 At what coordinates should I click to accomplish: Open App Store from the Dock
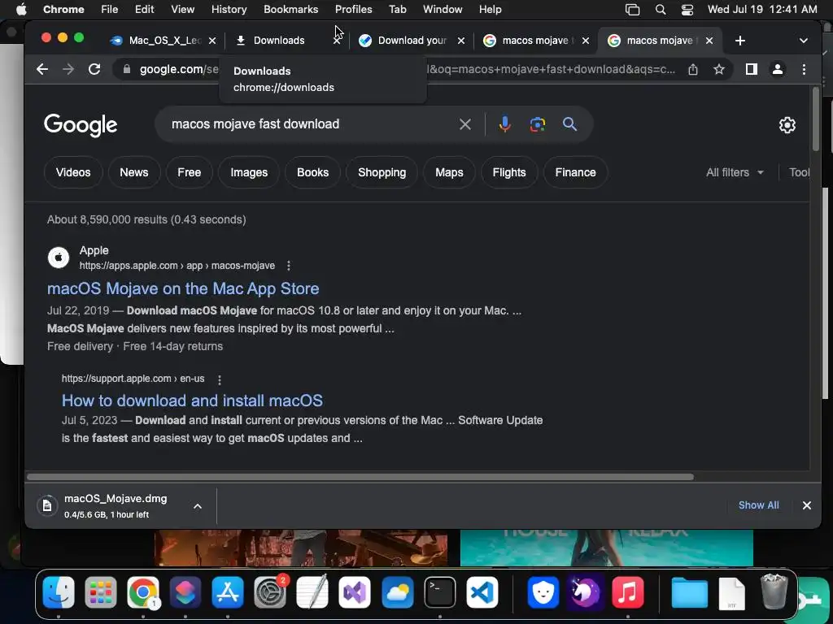click(x=228, y=592)
